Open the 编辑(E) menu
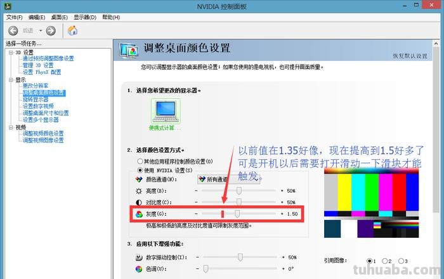Screen dimensions: 444x279 tap(37, 17)
